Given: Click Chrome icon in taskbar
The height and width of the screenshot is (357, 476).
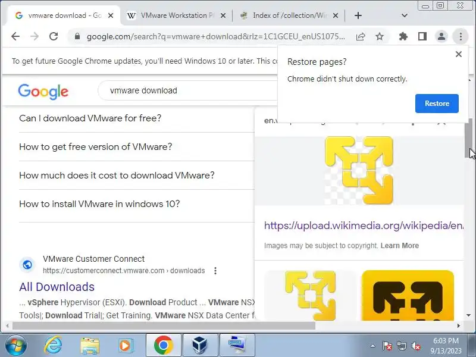Looking at the screenshot, I should click(x=164, y=346).
